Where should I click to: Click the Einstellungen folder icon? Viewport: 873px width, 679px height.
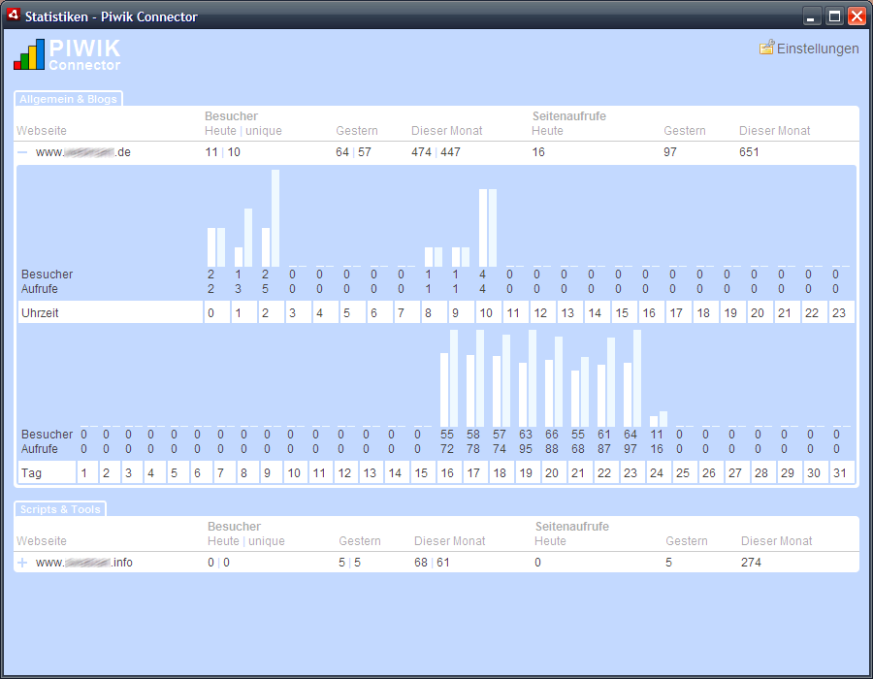(766, 48)
